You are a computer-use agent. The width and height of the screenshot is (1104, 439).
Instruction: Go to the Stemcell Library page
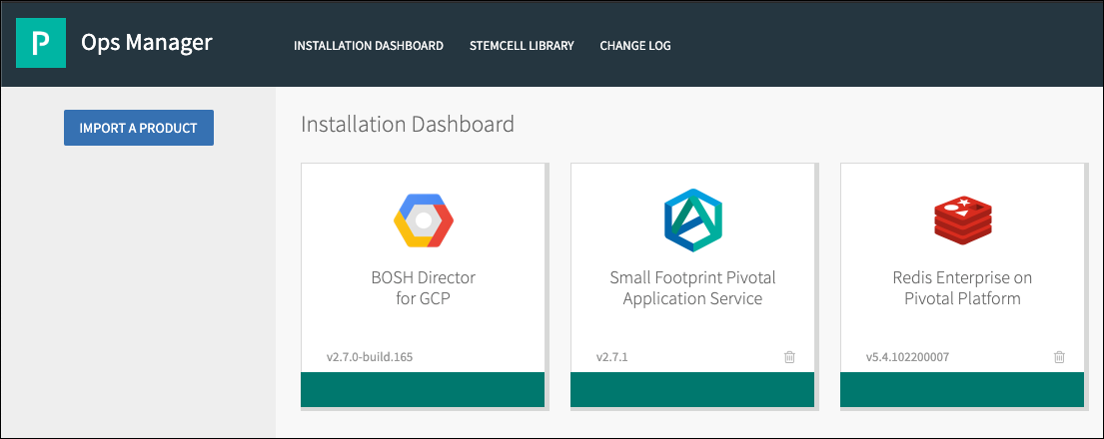coord(522,46)
